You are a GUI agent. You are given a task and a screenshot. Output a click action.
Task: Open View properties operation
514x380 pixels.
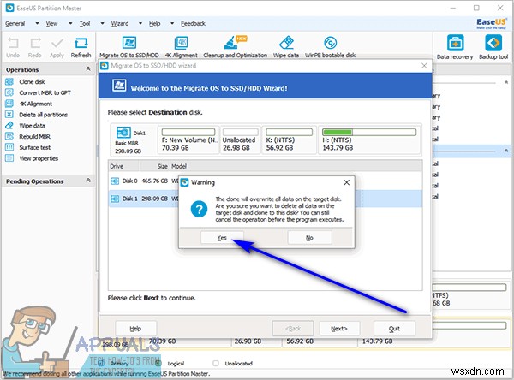39,158
